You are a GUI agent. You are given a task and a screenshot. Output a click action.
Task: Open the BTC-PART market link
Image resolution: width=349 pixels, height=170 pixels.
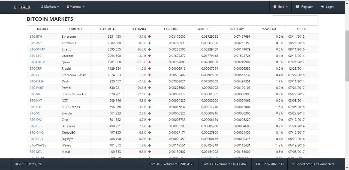(37, 88)
